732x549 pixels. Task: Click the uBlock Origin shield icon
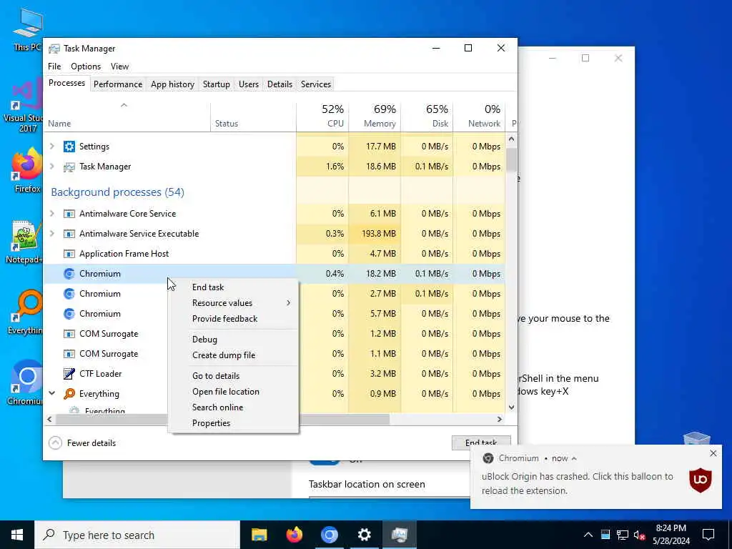click(701, 480)
